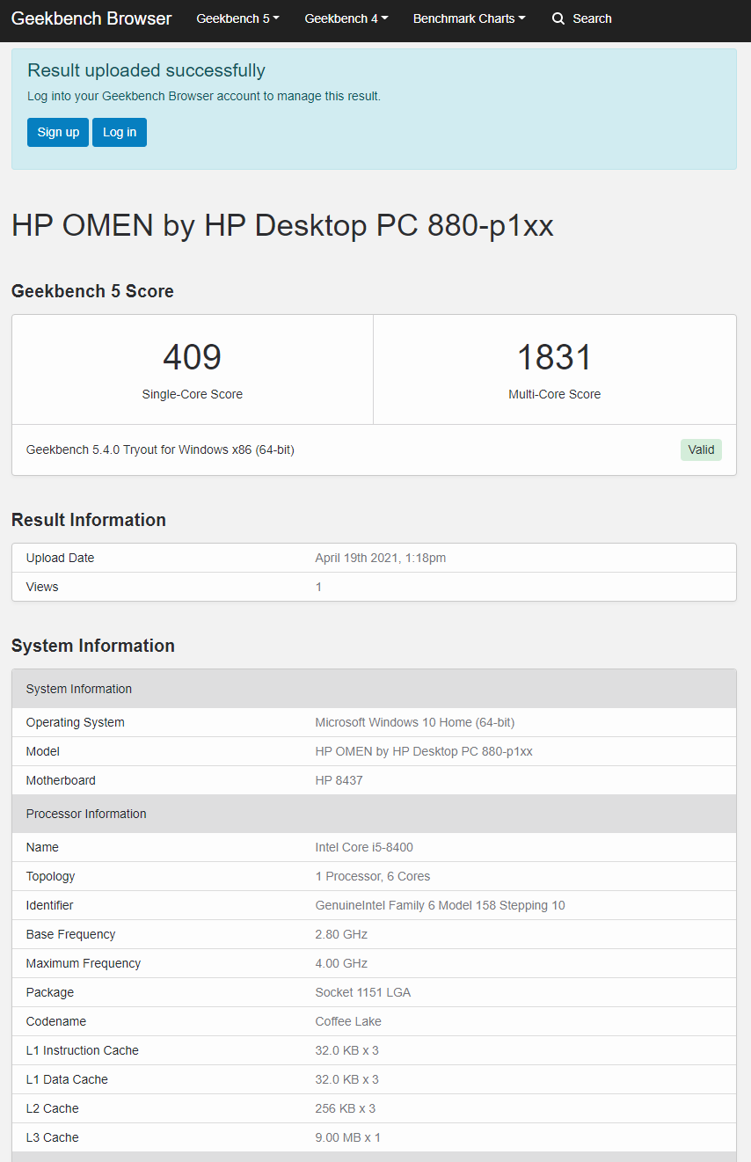Click the L1 Data Cache row label
The height and width of the screenshot is (1162, 751).
tap(67, 1079)
